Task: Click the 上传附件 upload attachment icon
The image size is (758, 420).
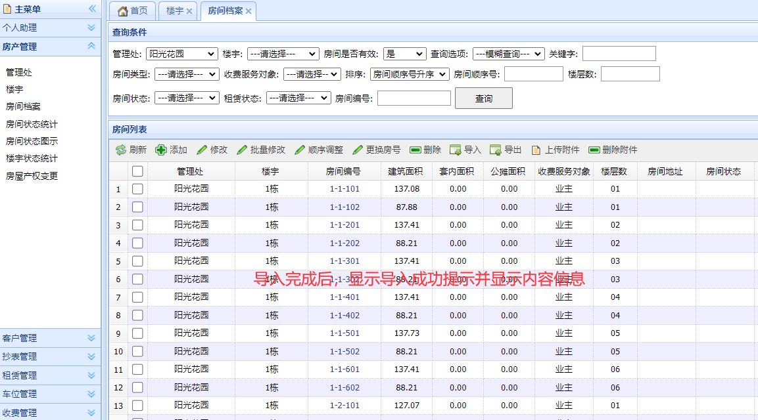Action: click(536, 150)
